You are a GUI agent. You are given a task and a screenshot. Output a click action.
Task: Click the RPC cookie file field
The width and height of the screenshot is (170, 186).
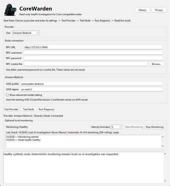pyautogui.click(x=86, y=64)
